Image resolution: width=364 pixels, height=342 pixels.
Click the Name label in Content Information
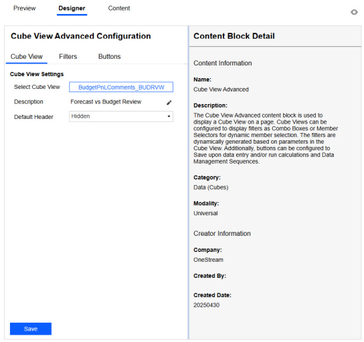tap(202, 79)
